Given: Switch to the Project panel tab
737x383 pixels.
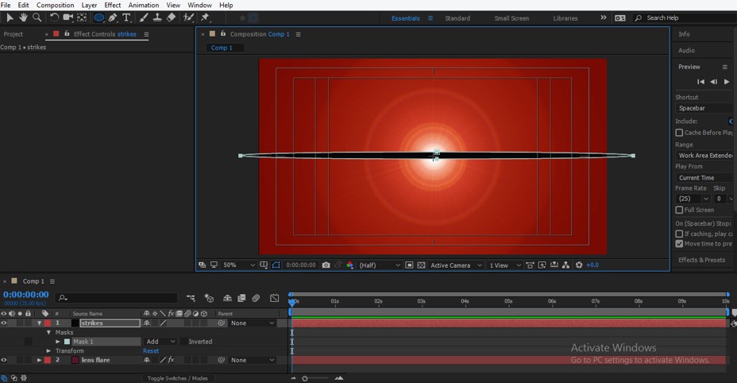Looking at the screenshot, I should (14, 34).
